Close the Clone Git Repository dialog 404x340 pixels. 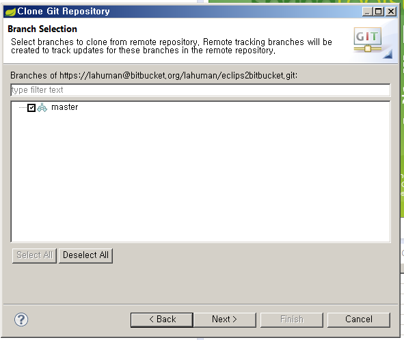[391, 12]
